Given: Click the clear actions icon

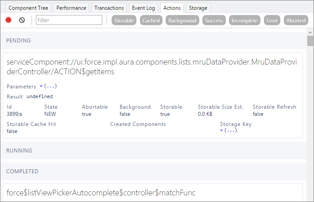Looking at the screenshot, I should tap(22, 20).
